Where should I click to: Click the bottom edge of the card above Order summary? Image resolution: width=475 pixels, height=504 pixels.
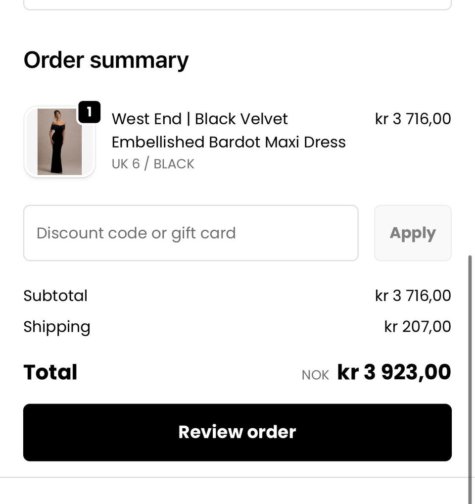tap(237, 8)
